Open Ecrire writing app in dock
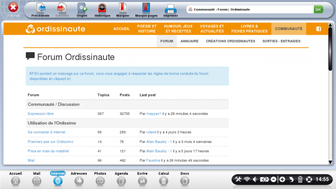 [x=142, y=179]
